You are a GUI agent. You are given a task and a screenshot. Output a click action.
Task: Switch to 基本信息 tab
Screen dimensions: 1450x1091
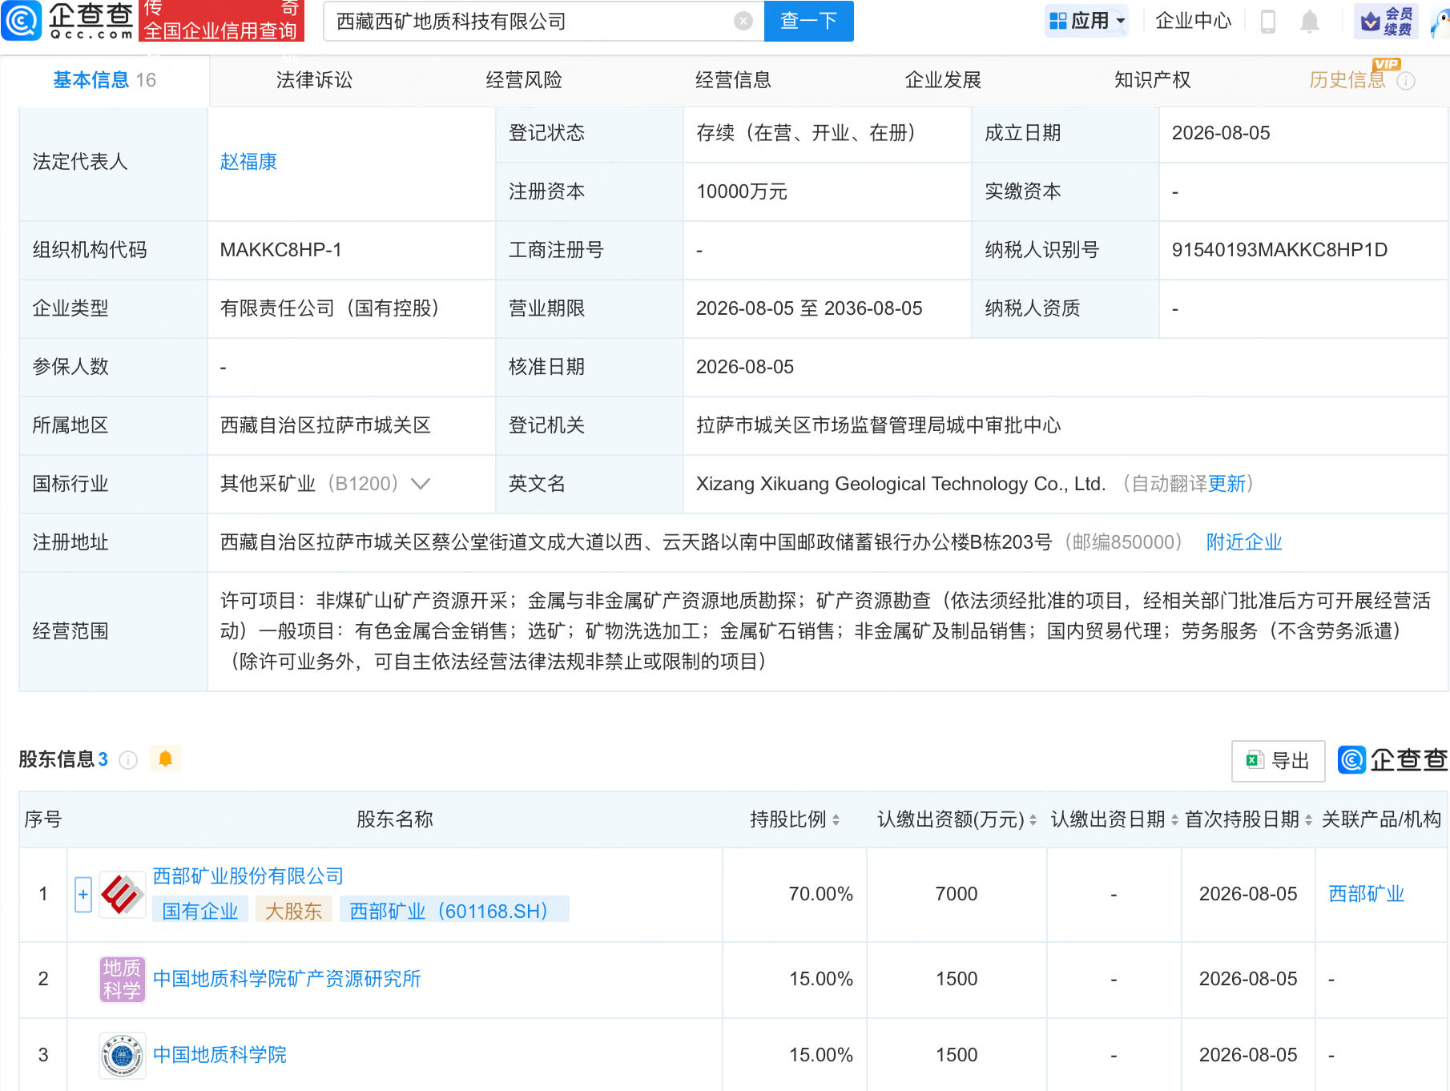pos(104,80)
